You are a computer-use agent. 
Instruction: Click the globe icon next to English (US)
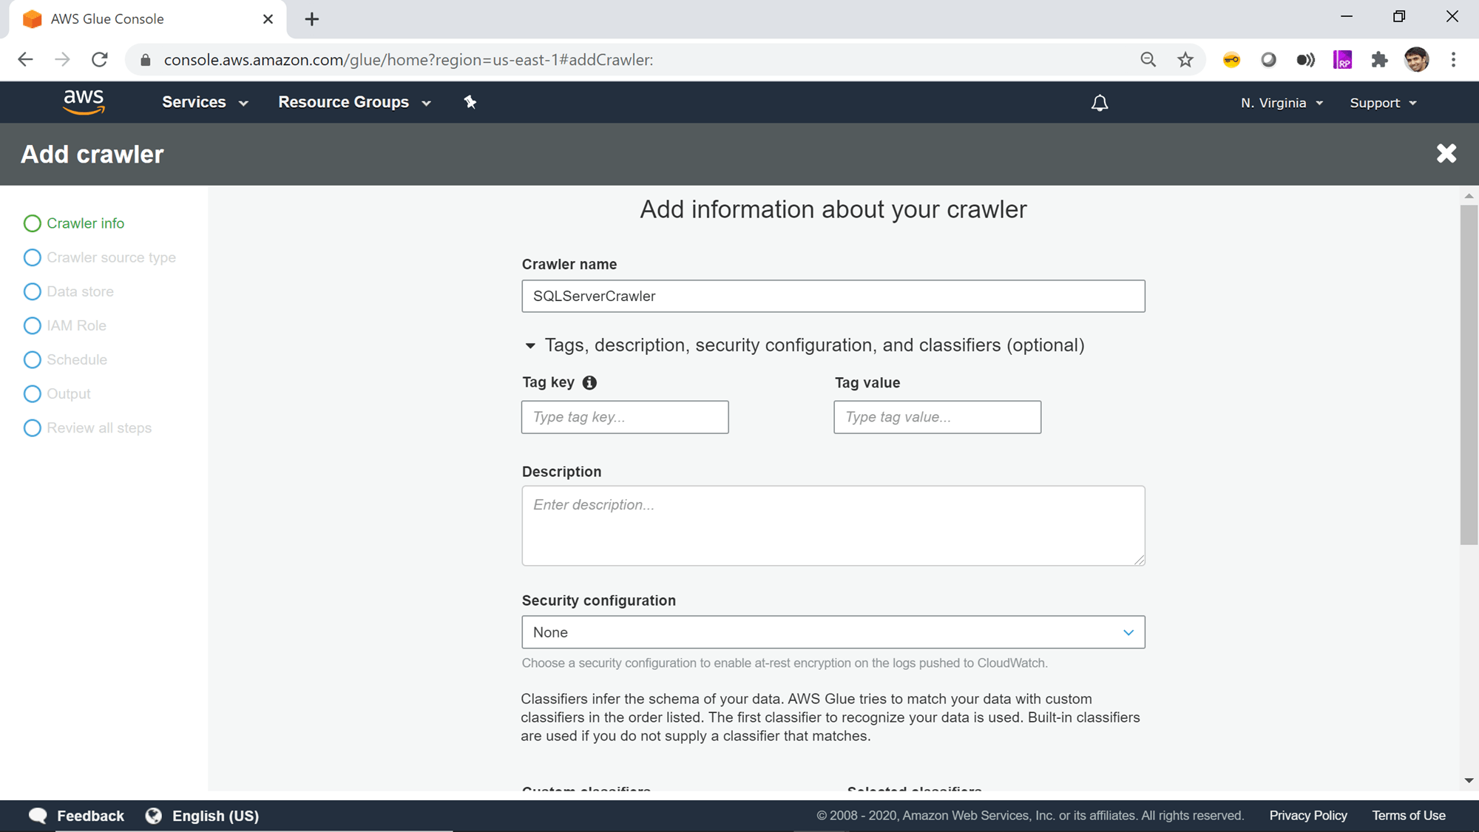click(x=153, y=816)
